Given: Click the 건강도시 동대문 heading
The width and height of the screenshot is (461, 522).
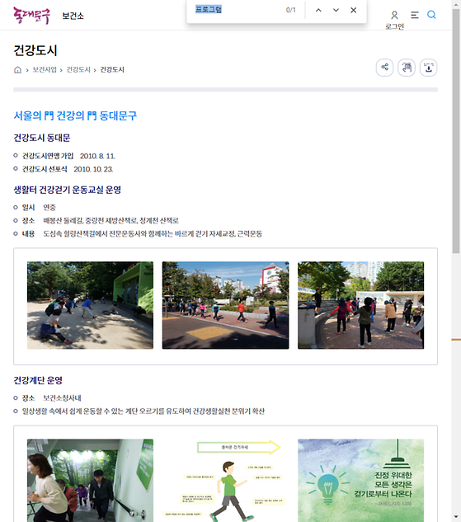Looking at the screenshot, I should (42, 138).
